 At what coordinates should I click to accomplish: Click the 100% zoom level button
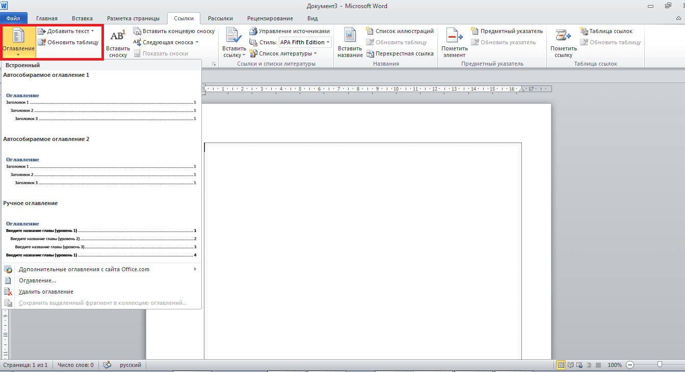[x=615, y=365]
